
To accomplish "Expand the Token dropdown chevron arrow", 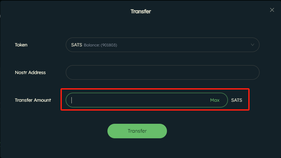I will (252, 45).
